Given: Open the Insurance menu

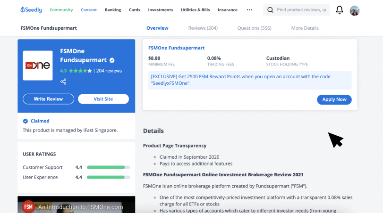Looking at the screenshot, I should coord(228,10).
